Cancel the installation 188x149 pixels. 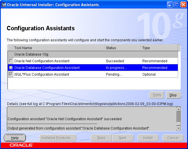pyautogui.click(x=173, y=138)
